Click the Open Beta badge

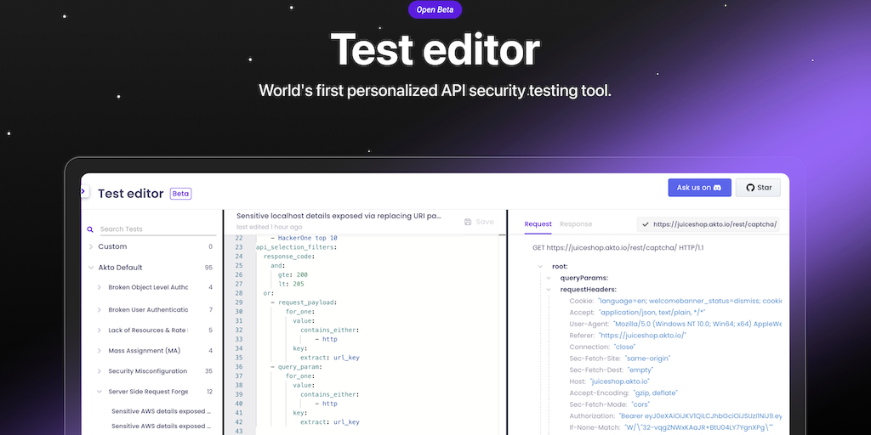click(x=435, y=9)
